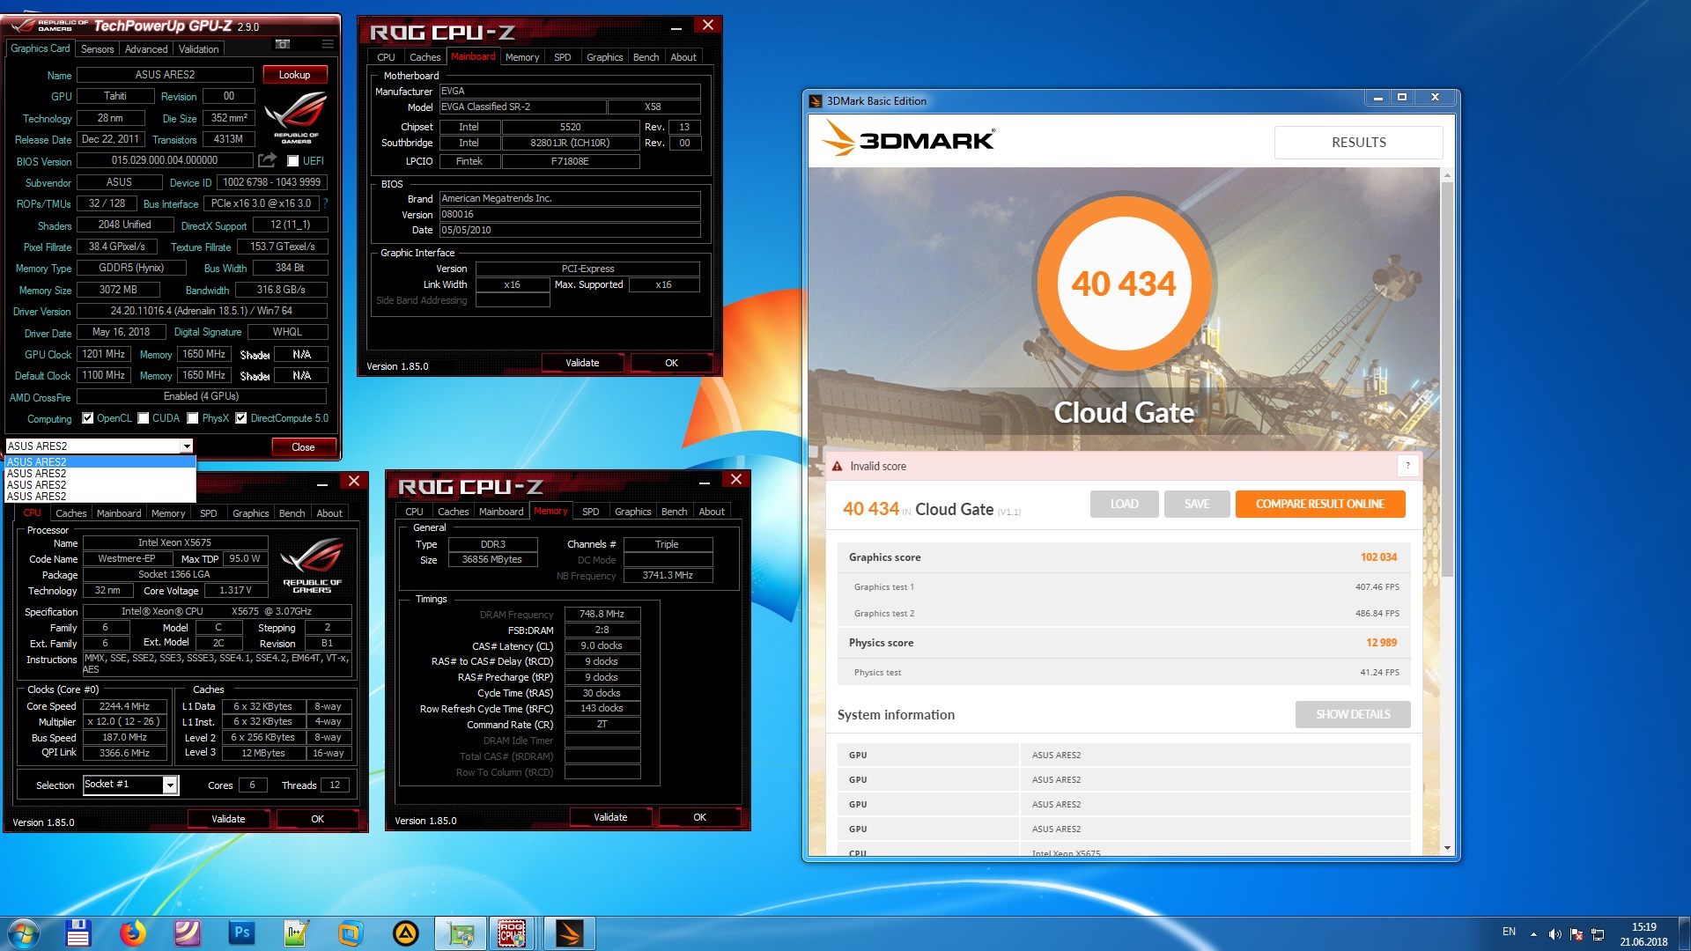The width and height of the screenshot is (1691, 951).
Task: Click the Graphics score value 102 034
Action: 1378,557
